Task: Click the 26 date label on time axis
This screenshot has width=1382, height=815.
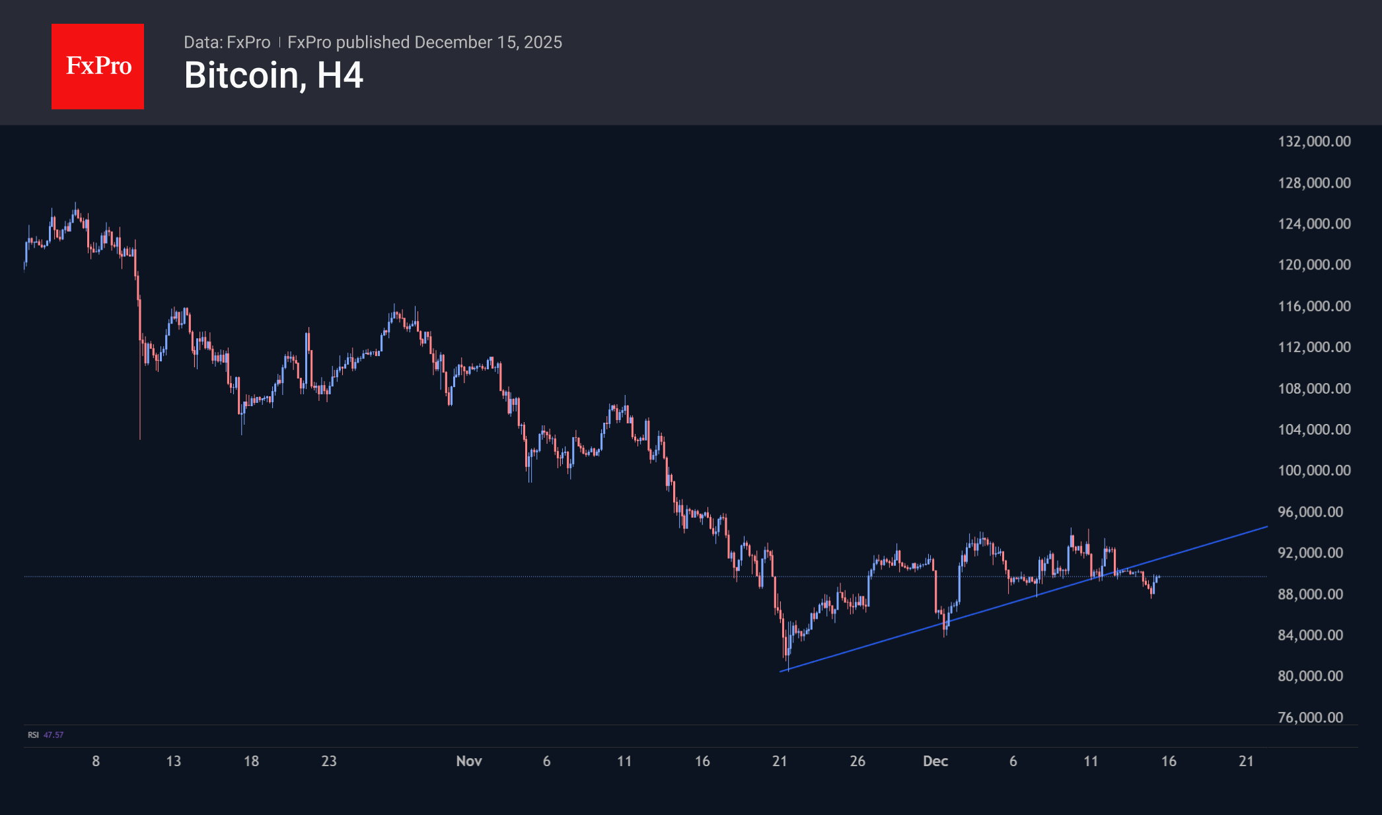Action: pos(857,761)
